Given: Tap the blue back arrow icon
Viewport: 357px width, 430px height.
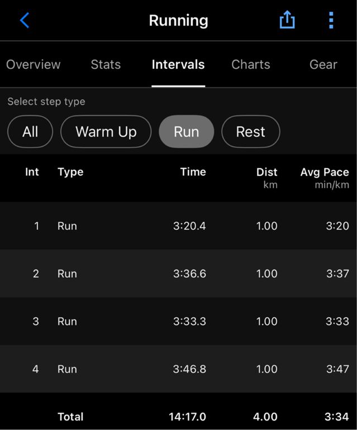Looking at the screenshot, I should point(25,20).
